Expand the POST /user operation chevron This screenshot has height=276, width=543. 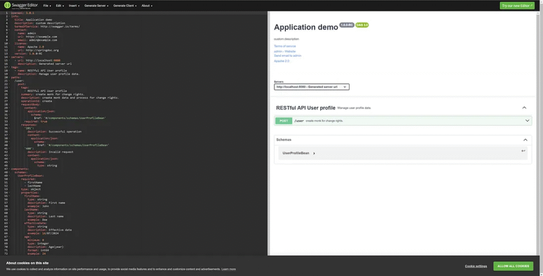[527, 121]
